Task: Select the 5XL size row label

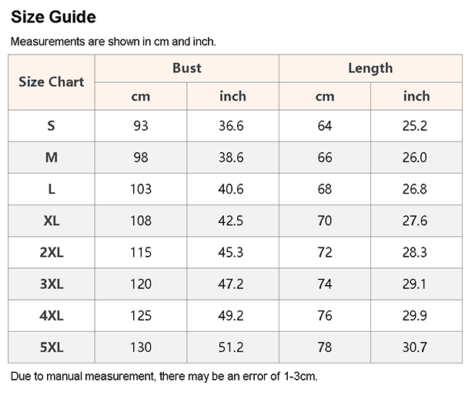Action: (x=51, y=347)
